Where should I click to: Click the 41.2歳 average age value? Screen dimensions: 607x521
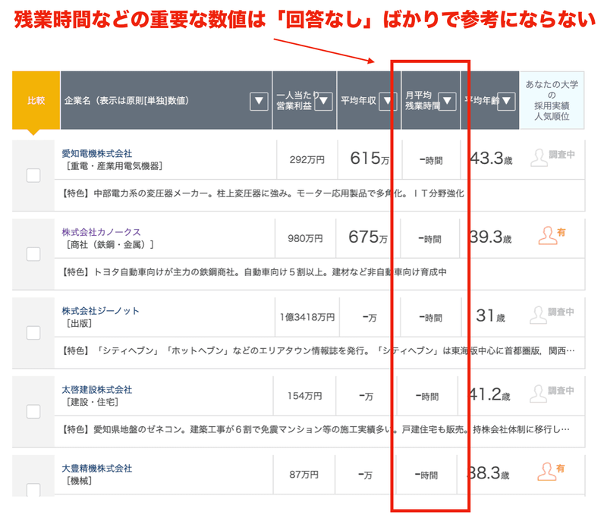click(x=489, y=394)
